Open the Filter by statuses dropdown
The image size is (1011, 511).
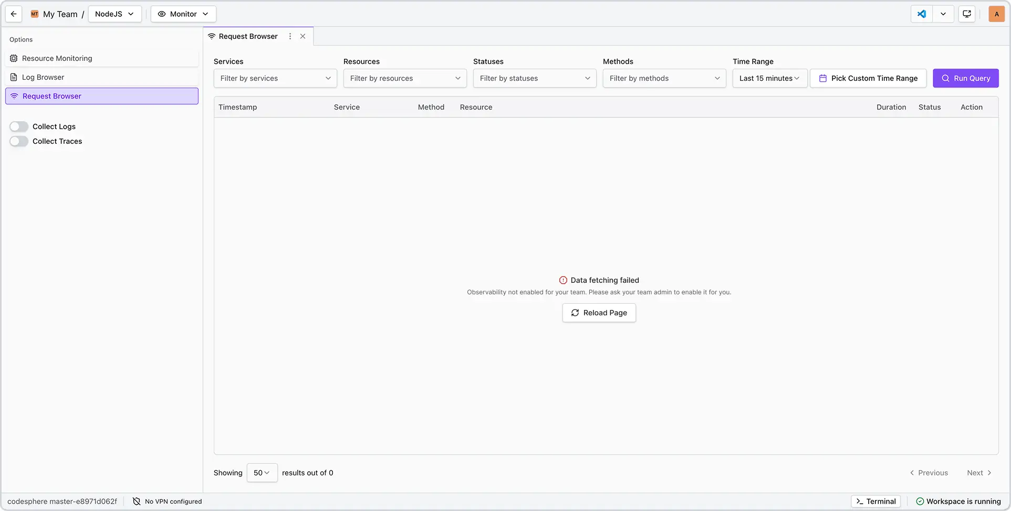pyautogui.click(x=534, y=78)
